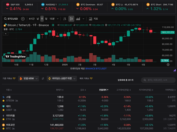Viewport: 177px width, 132px height.
Task: Select the 주 (week) timeframe
Action: point(42,19)
